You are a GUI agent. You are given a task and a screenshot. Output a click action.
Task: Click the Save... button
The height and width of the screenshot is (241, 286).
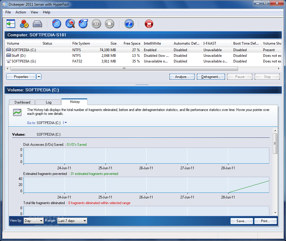[242, 221]
